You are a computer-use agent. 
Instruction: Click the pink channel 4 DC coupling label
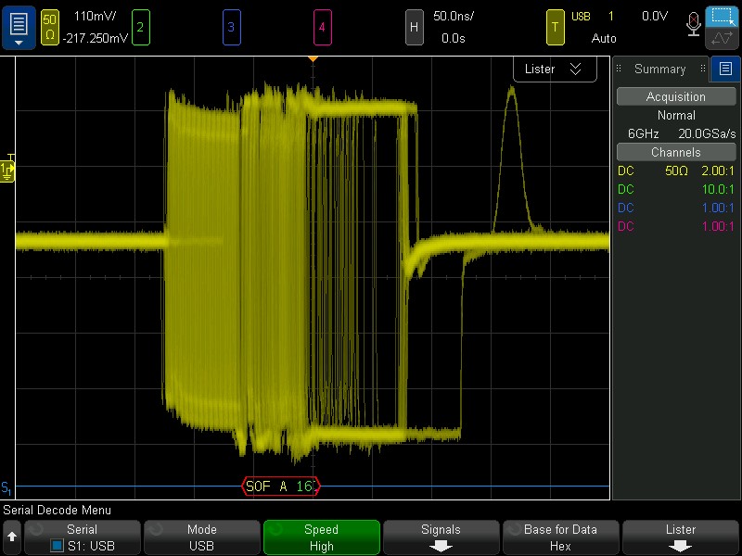(x=625, y=226)
